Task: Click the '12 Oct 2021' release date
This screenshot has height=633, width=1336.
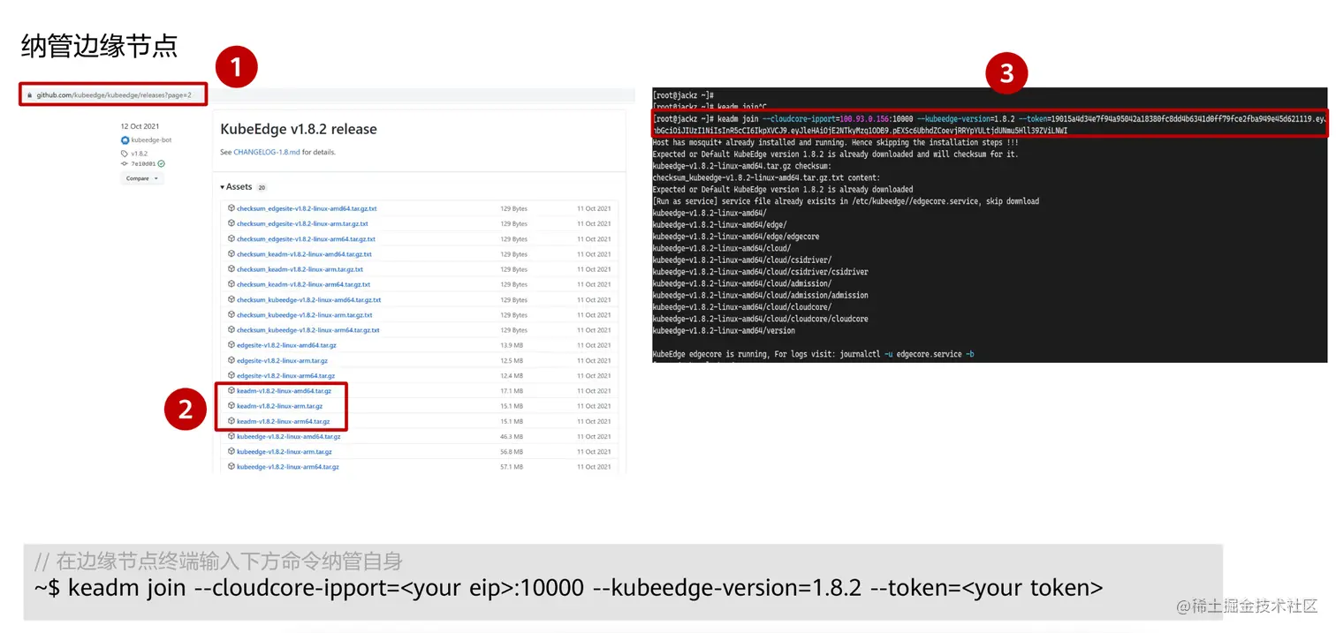Action: tap(140, 126)
